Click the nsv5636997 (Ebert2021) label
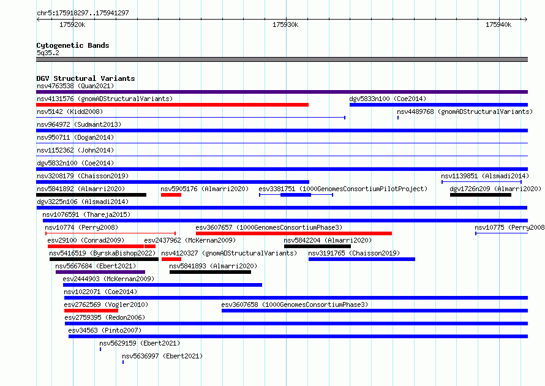This screenshot has width=545, height=386. pos(162,356)
